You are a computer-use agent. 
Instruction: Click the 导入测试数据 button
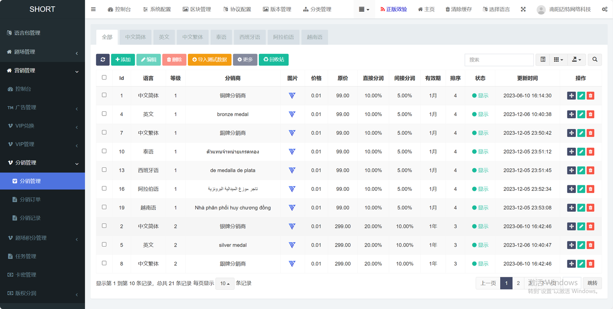209,60
